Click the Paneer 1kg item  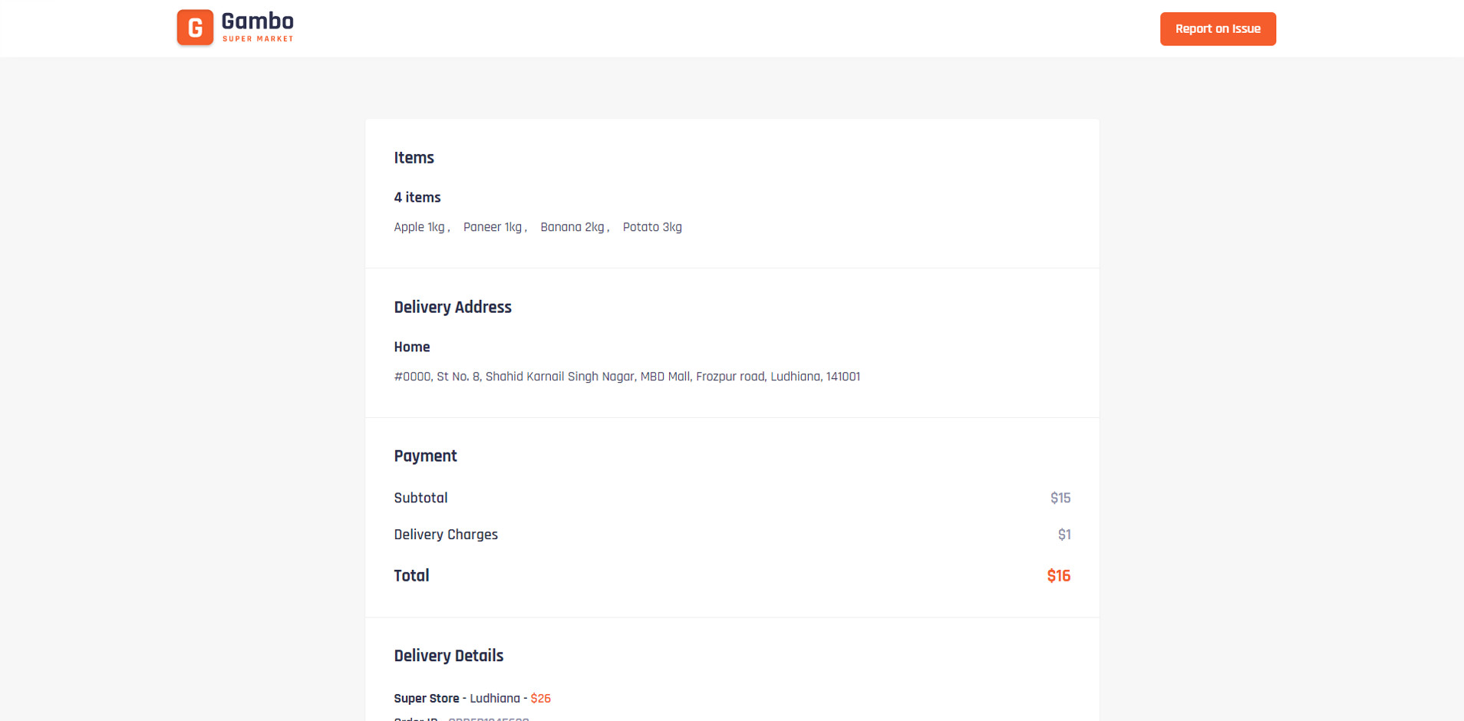493,227
